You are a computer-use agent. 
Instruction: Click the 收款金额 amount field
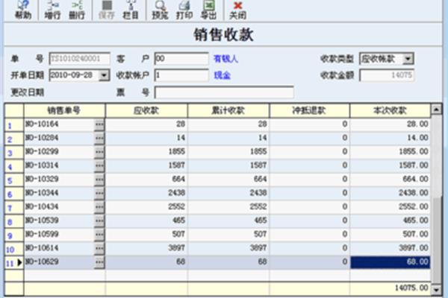coord(387,75)
